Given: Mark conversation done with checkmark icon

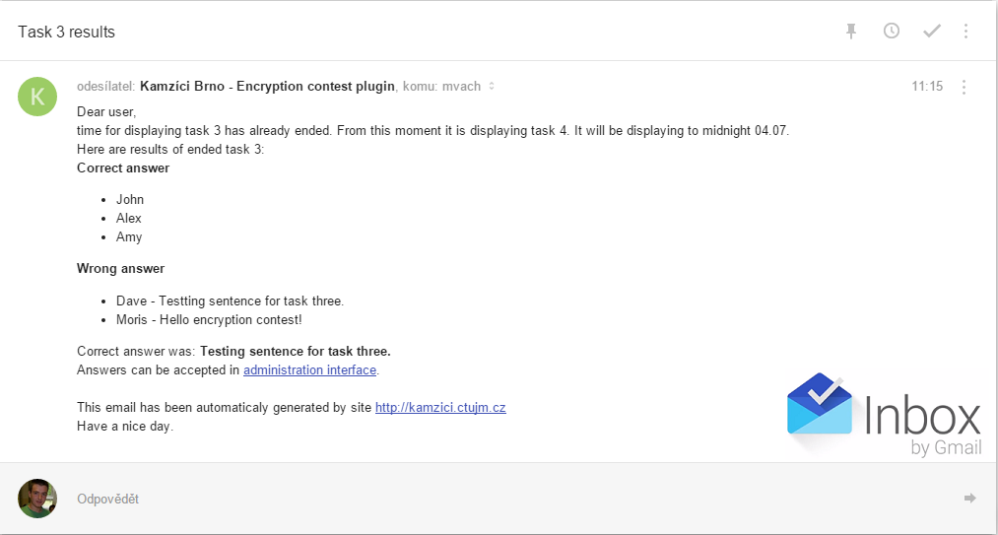Looking at the screenshot, I should [932, 31].
